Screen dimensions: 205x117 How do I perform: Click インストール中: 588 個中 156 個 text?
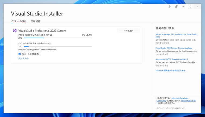[34, 43]
